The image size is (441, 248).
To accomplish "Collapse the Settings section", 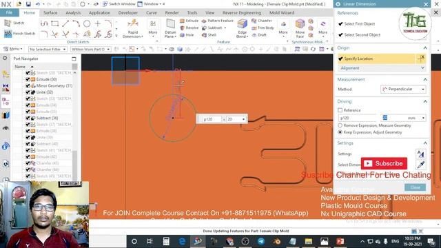I will [425, 143].
